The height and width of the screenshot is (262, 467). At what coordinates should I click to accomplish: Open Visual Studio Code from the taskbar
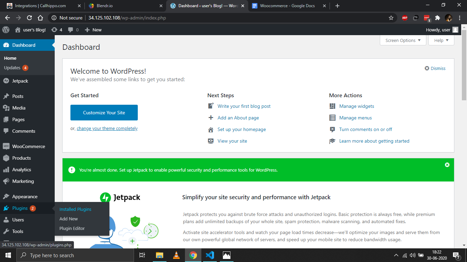tap(210, 255)
